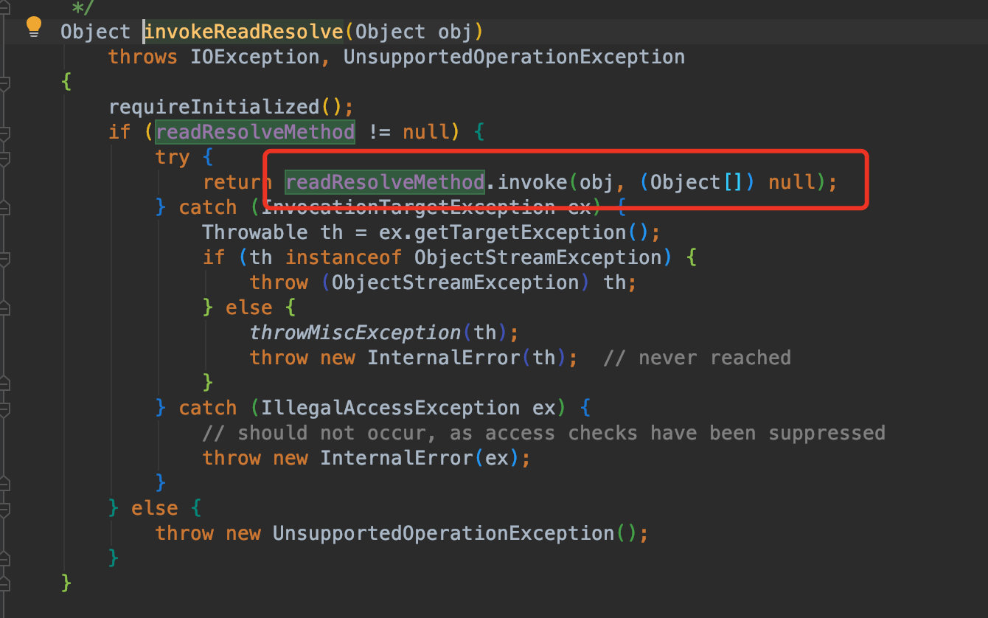
Task: Click the yellow lightbulb quick-fix icon
Action: pyautogui.click(x=34, y=27)
